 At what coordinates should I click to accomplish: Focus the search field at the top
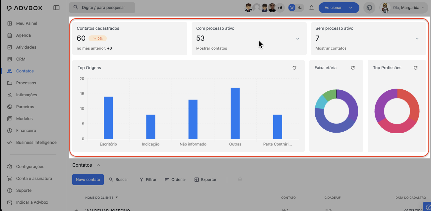102,7
